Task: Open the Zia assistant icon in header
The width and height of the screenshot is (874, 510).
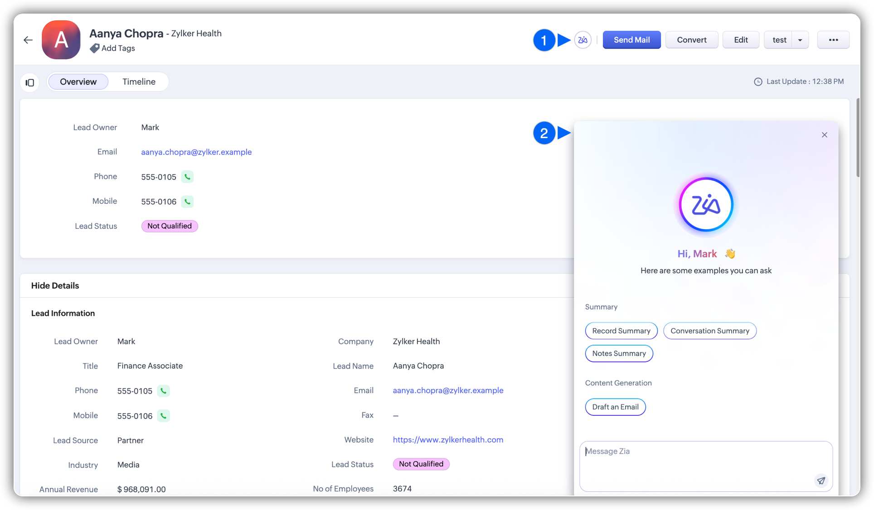Action: point(583,40)
